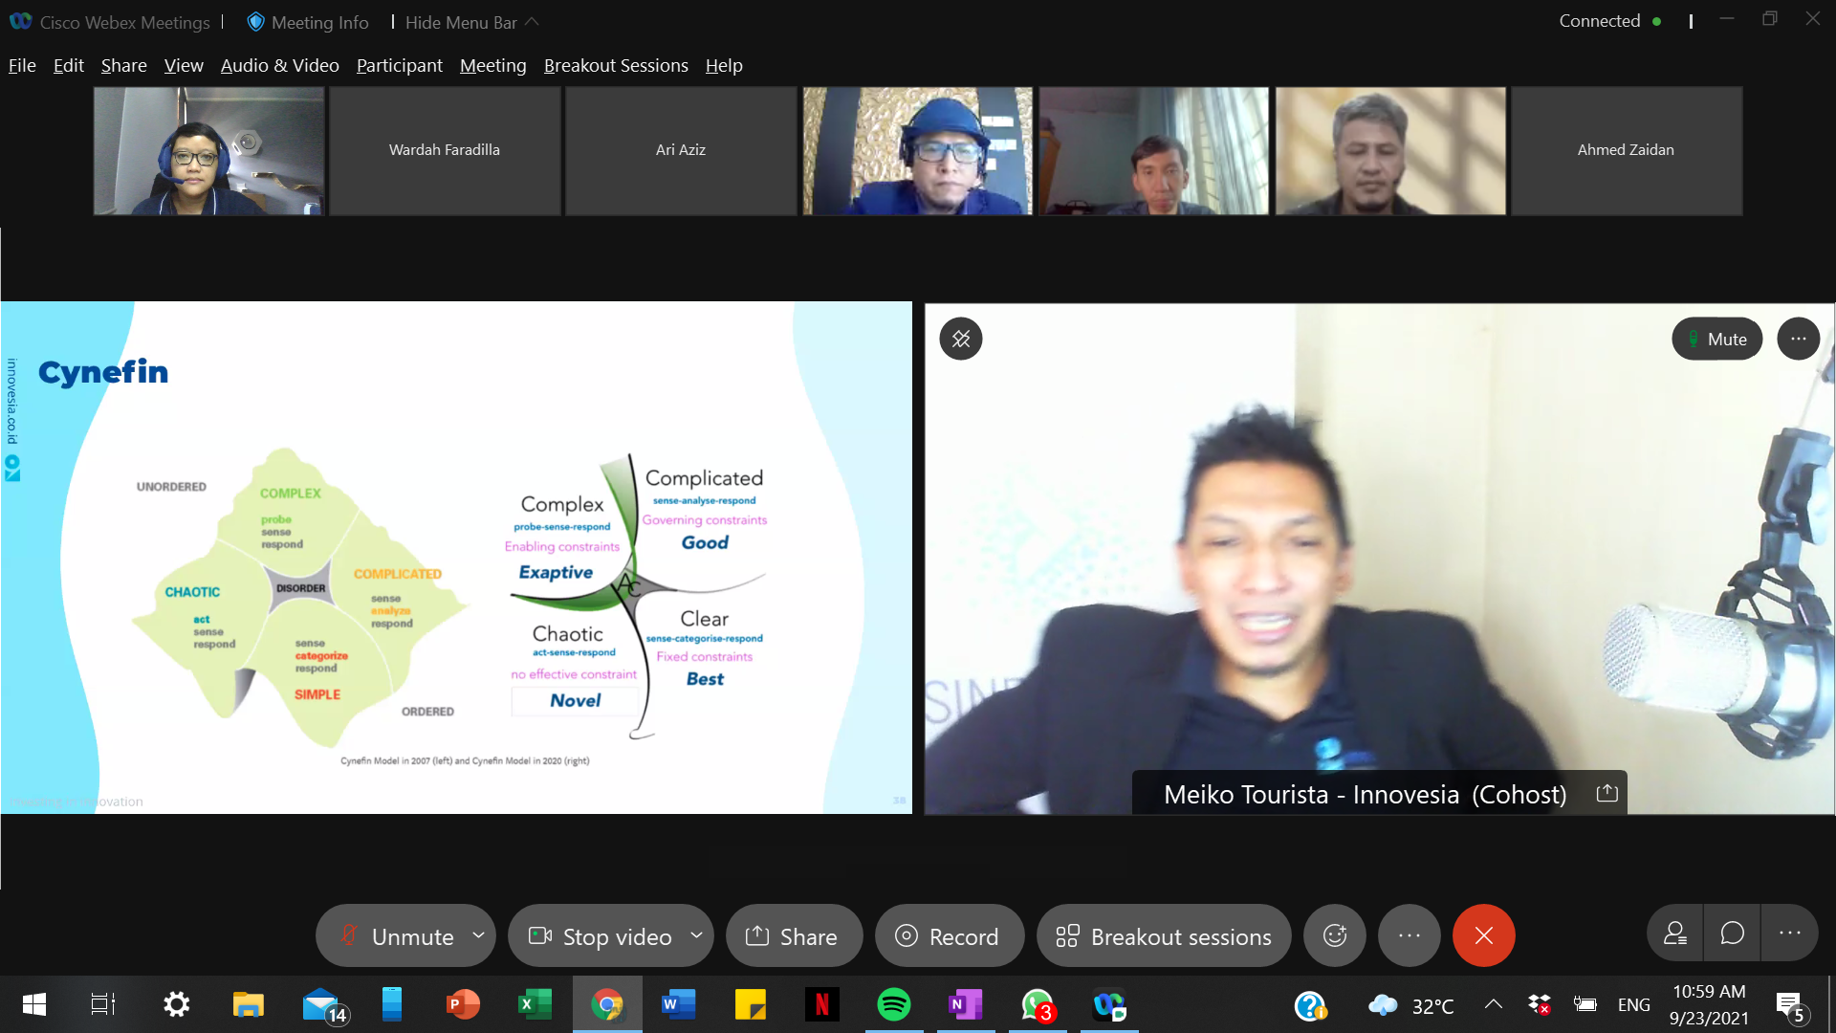Click the unpin video icon
This screenshot has width=1836, height=1033.
click(961, 339)
